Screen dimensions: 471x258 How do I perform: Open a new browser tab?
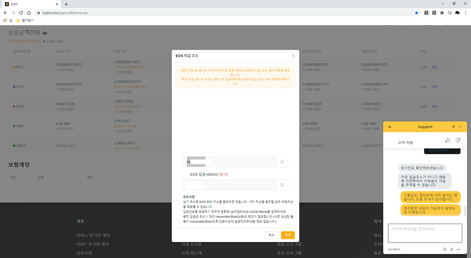[x=66, y=4]
